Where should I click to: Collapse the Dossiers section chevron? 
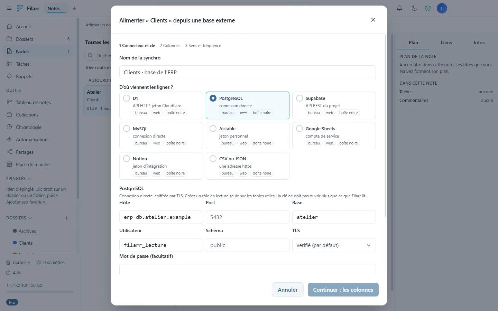30,218
